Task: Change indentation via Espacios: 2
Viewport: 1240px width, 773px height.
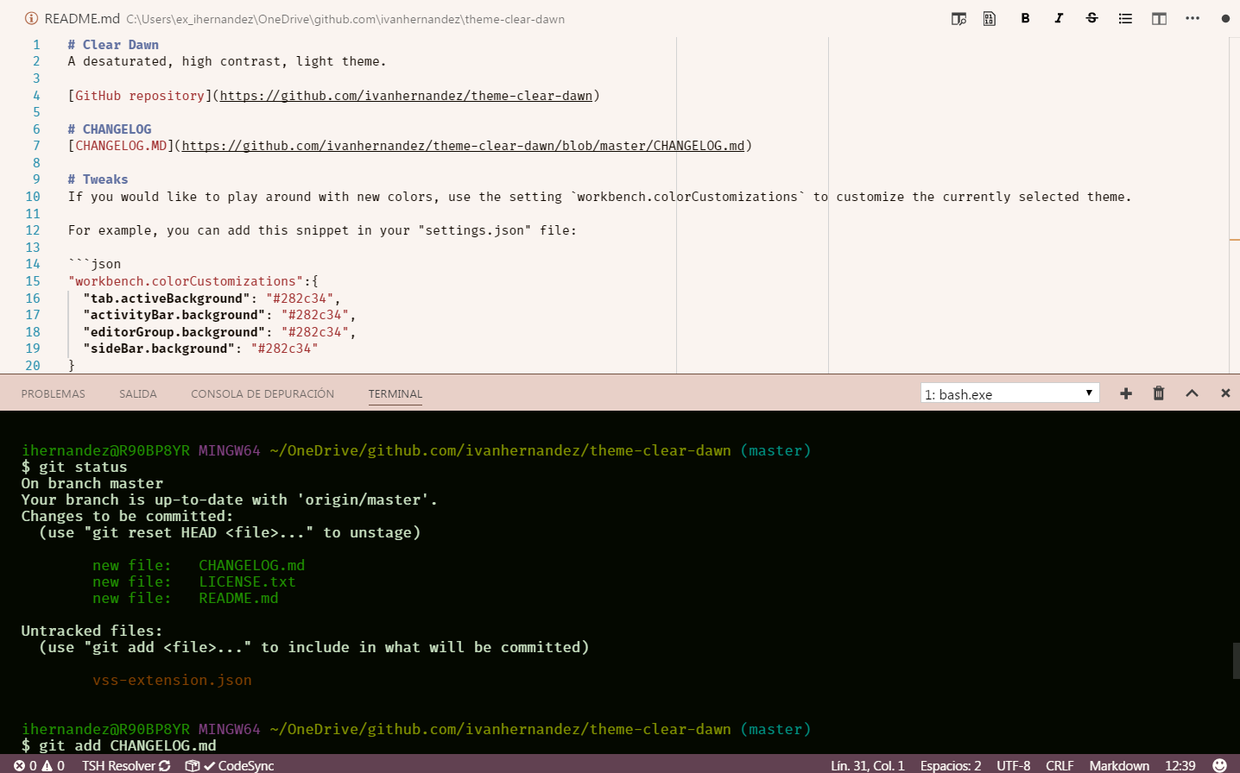Action: (x=951, y=765)
